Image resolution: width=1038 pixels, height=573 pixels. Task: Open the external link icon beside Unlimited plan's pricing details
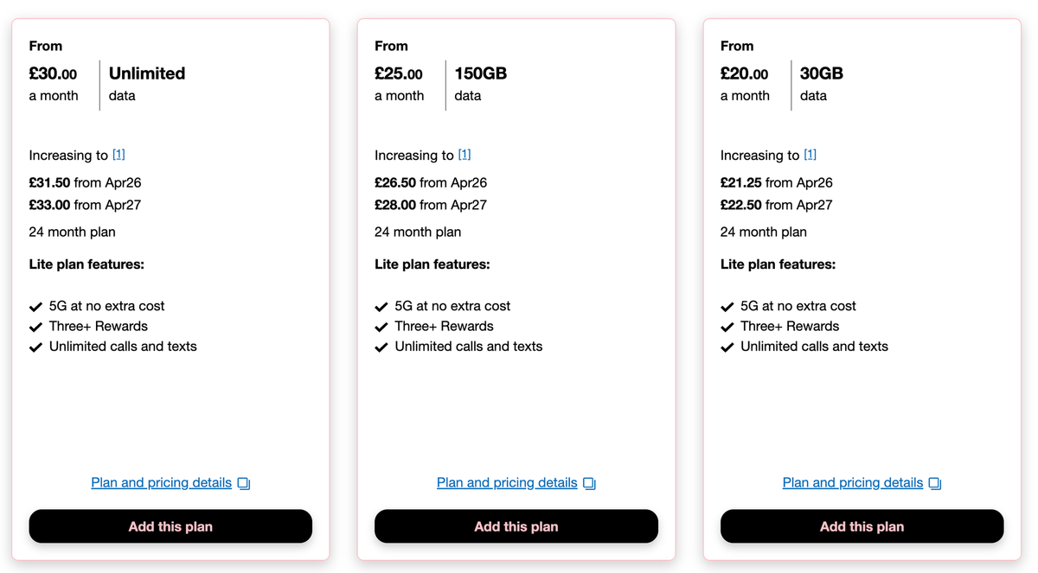click(x=243, y=482)
